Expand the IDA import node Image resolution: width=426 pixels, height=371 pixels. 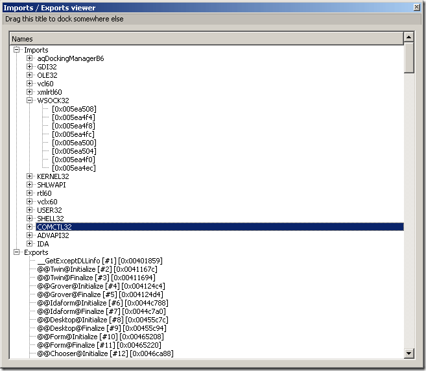30,244
